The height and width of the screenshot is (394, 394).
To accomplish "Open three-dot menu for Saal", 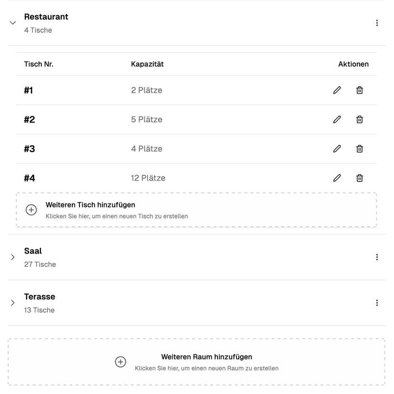I will (377, 257).
